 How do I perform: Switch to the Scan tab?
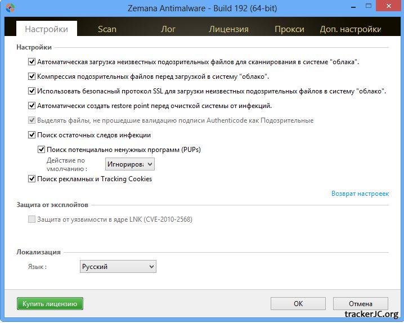tap(107, 29)
